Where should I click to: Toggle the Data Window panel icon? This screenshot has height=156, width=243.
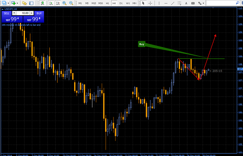[31, 3]
